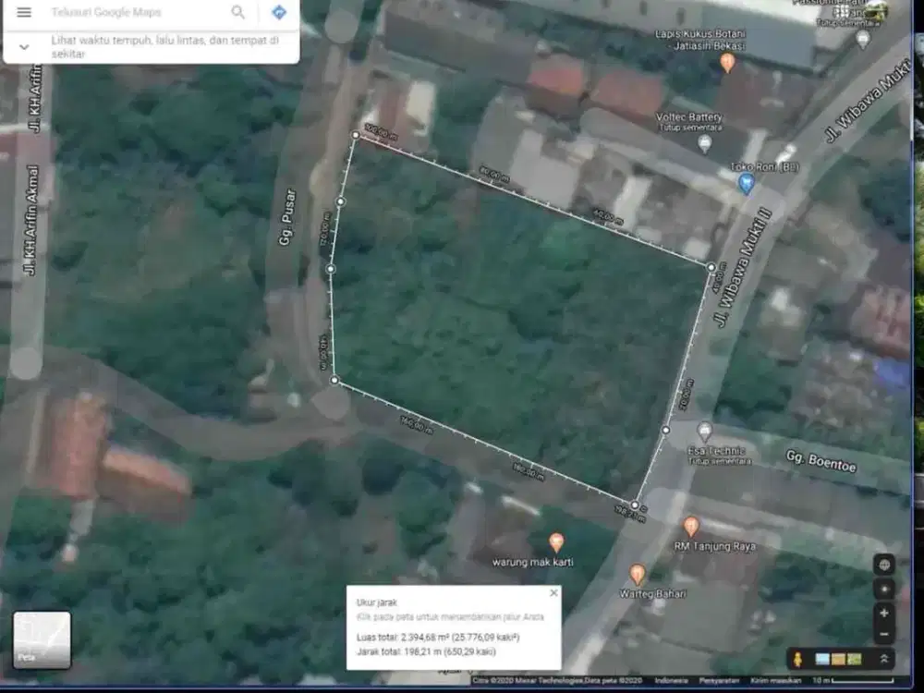Toggle the terrain map style thumbnail
The image size is (924, 693).
(837, 659)
